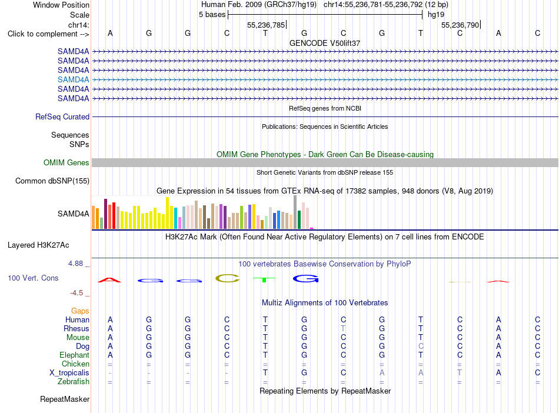The height and width of the screenshot is (413, 559).
Task: Click the dark maroon bar in the GTEx chart
Action: [x=105, y=214]
